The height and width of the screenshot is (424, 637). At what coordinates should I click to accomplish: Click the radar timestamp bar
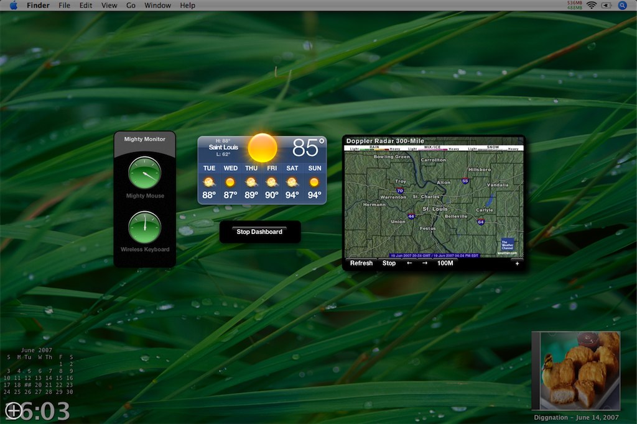[x=434, y=255]
